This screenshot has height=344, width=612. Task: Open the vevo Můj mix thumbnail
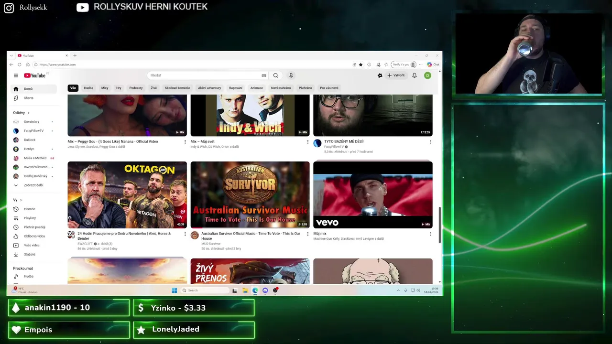pyautogui.click(x=373, y=194)
